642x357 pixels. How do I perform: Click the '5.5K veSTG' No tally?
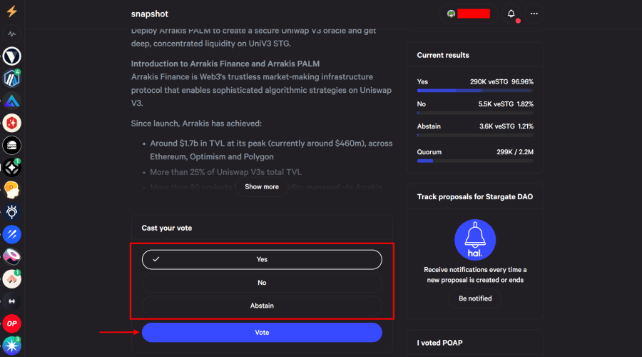496,104
